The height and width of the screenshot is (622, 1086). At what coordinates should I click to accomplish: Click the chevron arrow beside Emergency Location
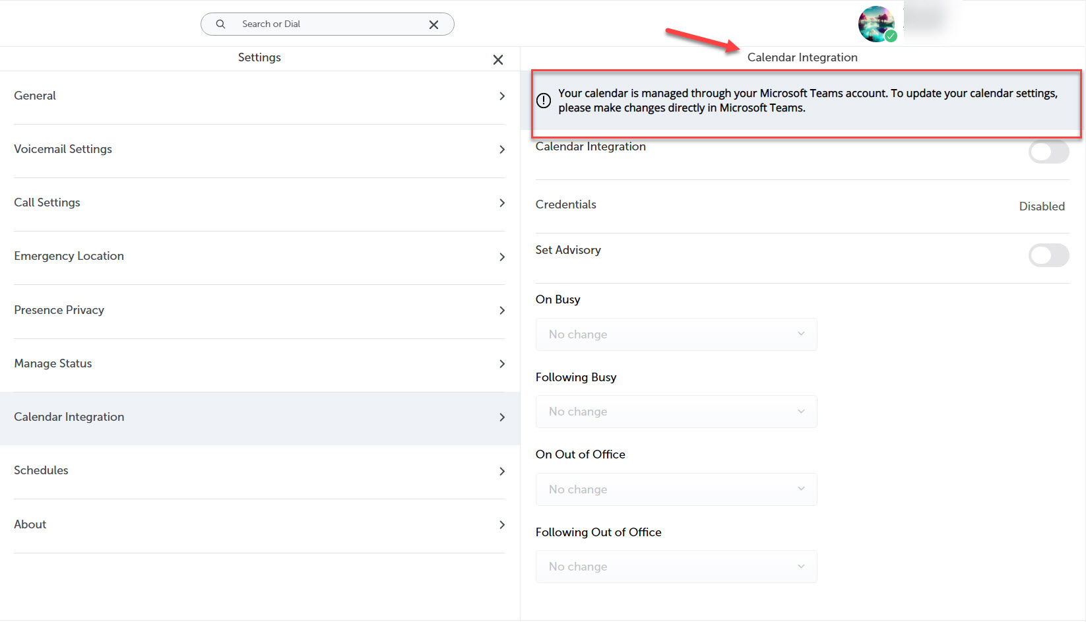[x=502, y=257]
